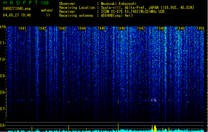Click the 'meteor' label

tap(47, 10)
